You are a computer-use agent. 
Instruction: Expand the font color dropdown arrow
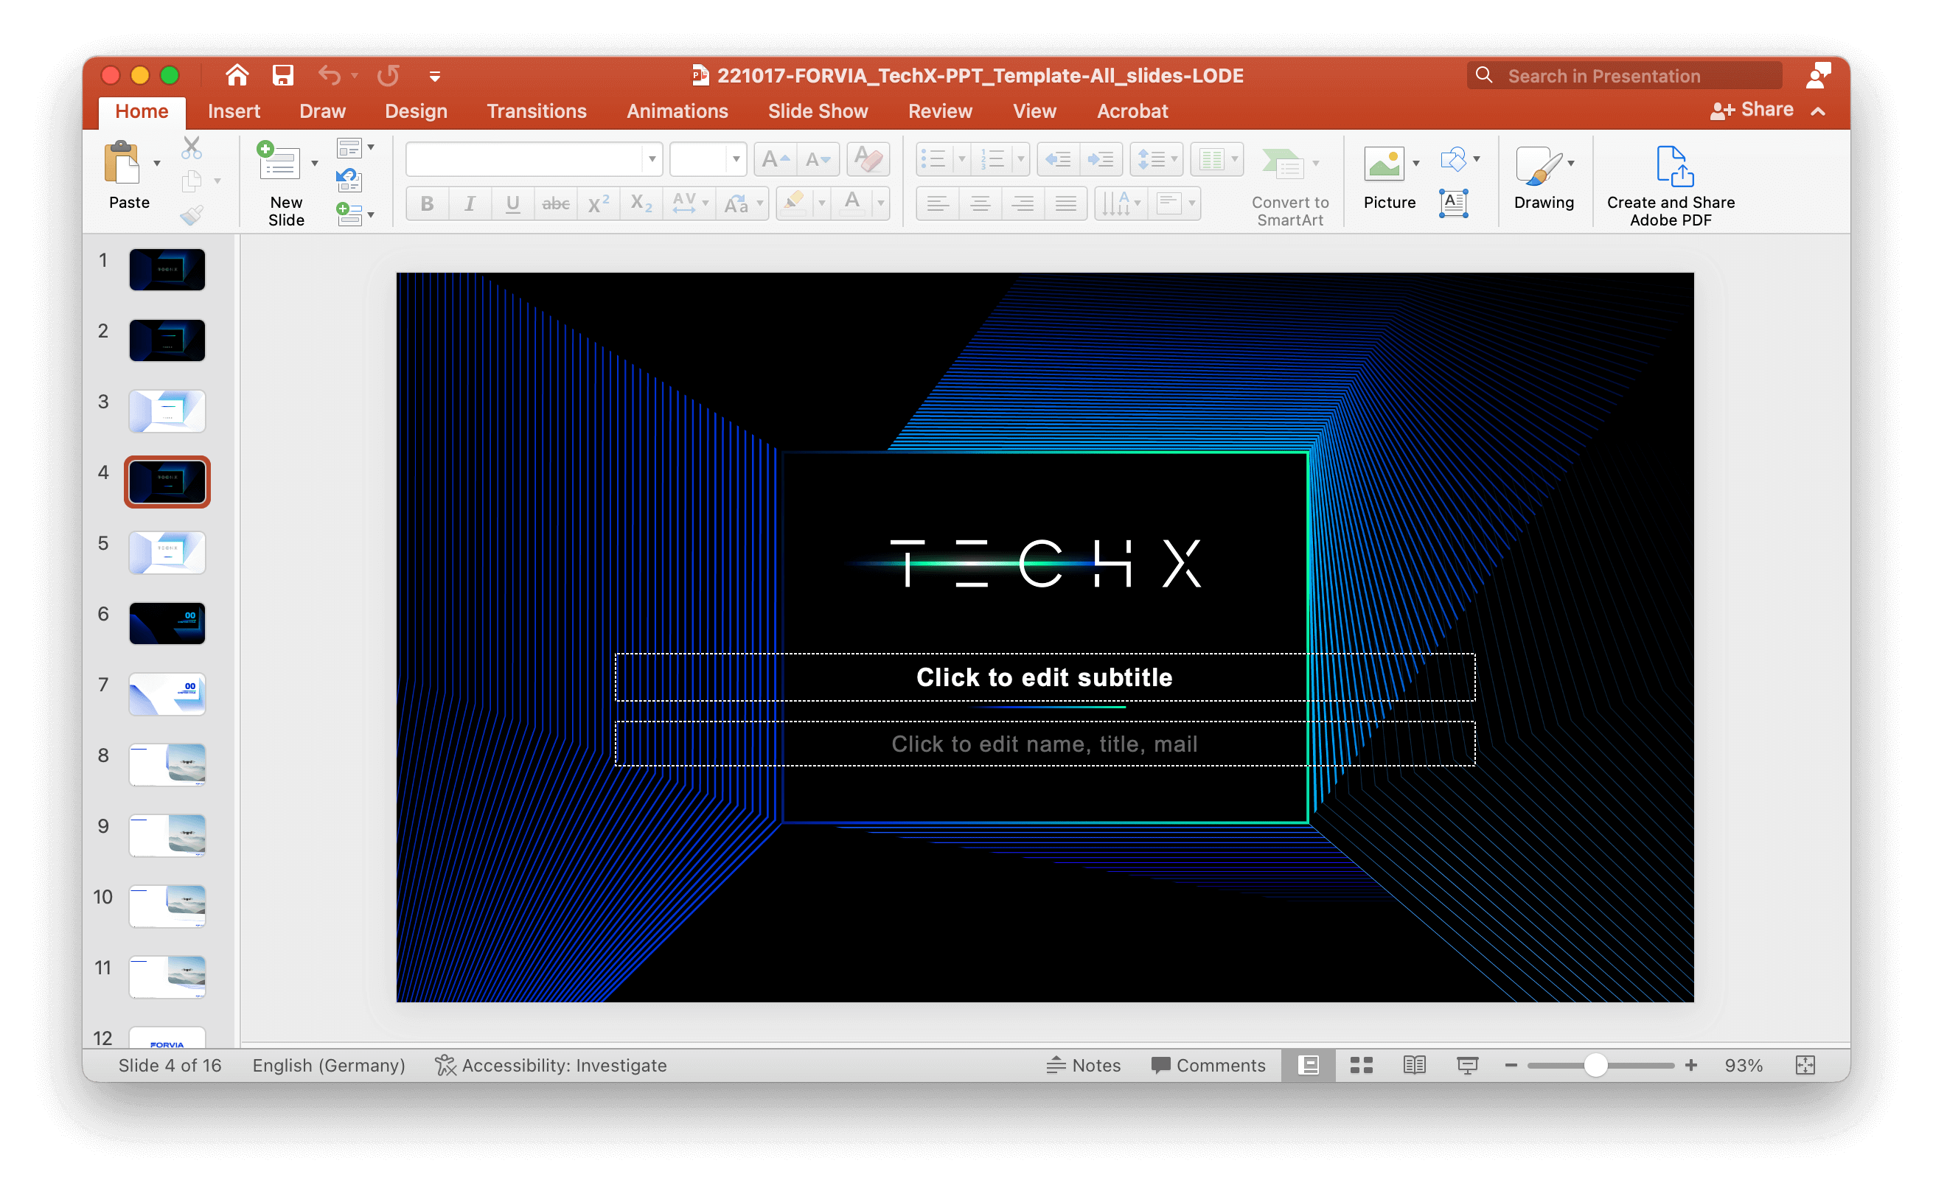pyautogui.click(x=881, y=203)
